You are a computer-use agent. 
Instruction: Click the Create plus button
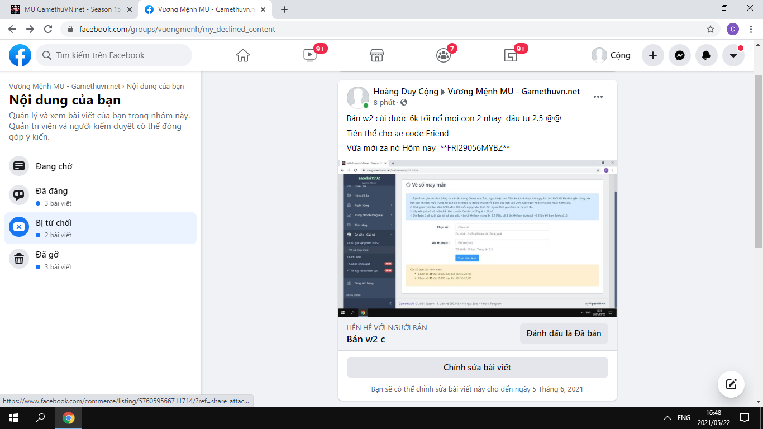652,55
